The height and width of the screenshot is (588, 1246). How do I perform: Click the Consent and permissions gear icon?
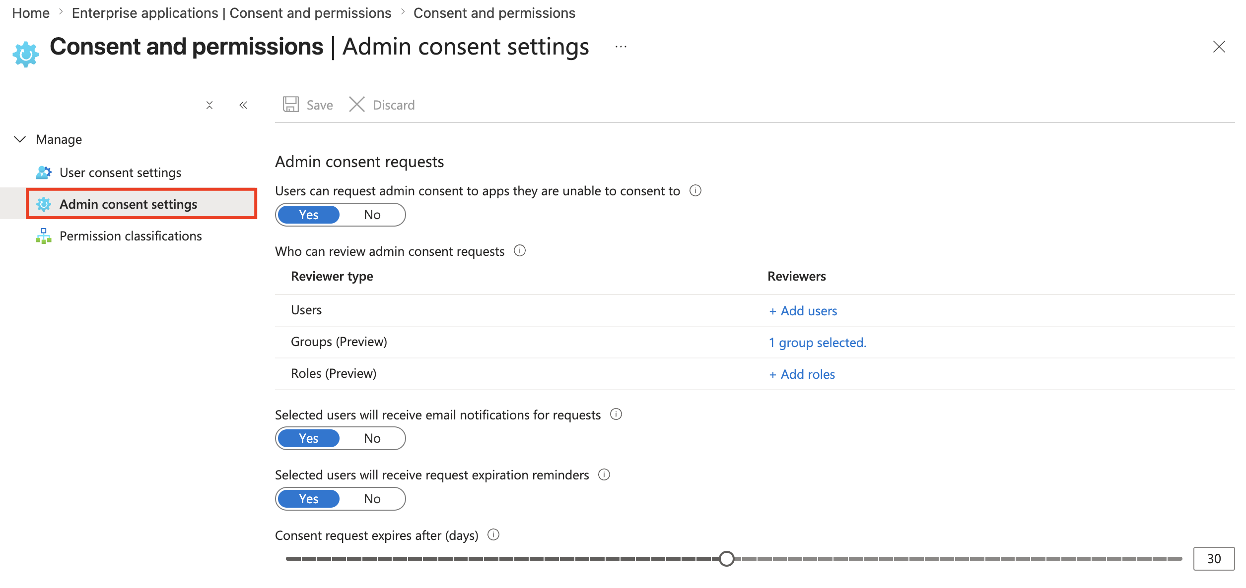pyautogui.click(x=26, y=54)
